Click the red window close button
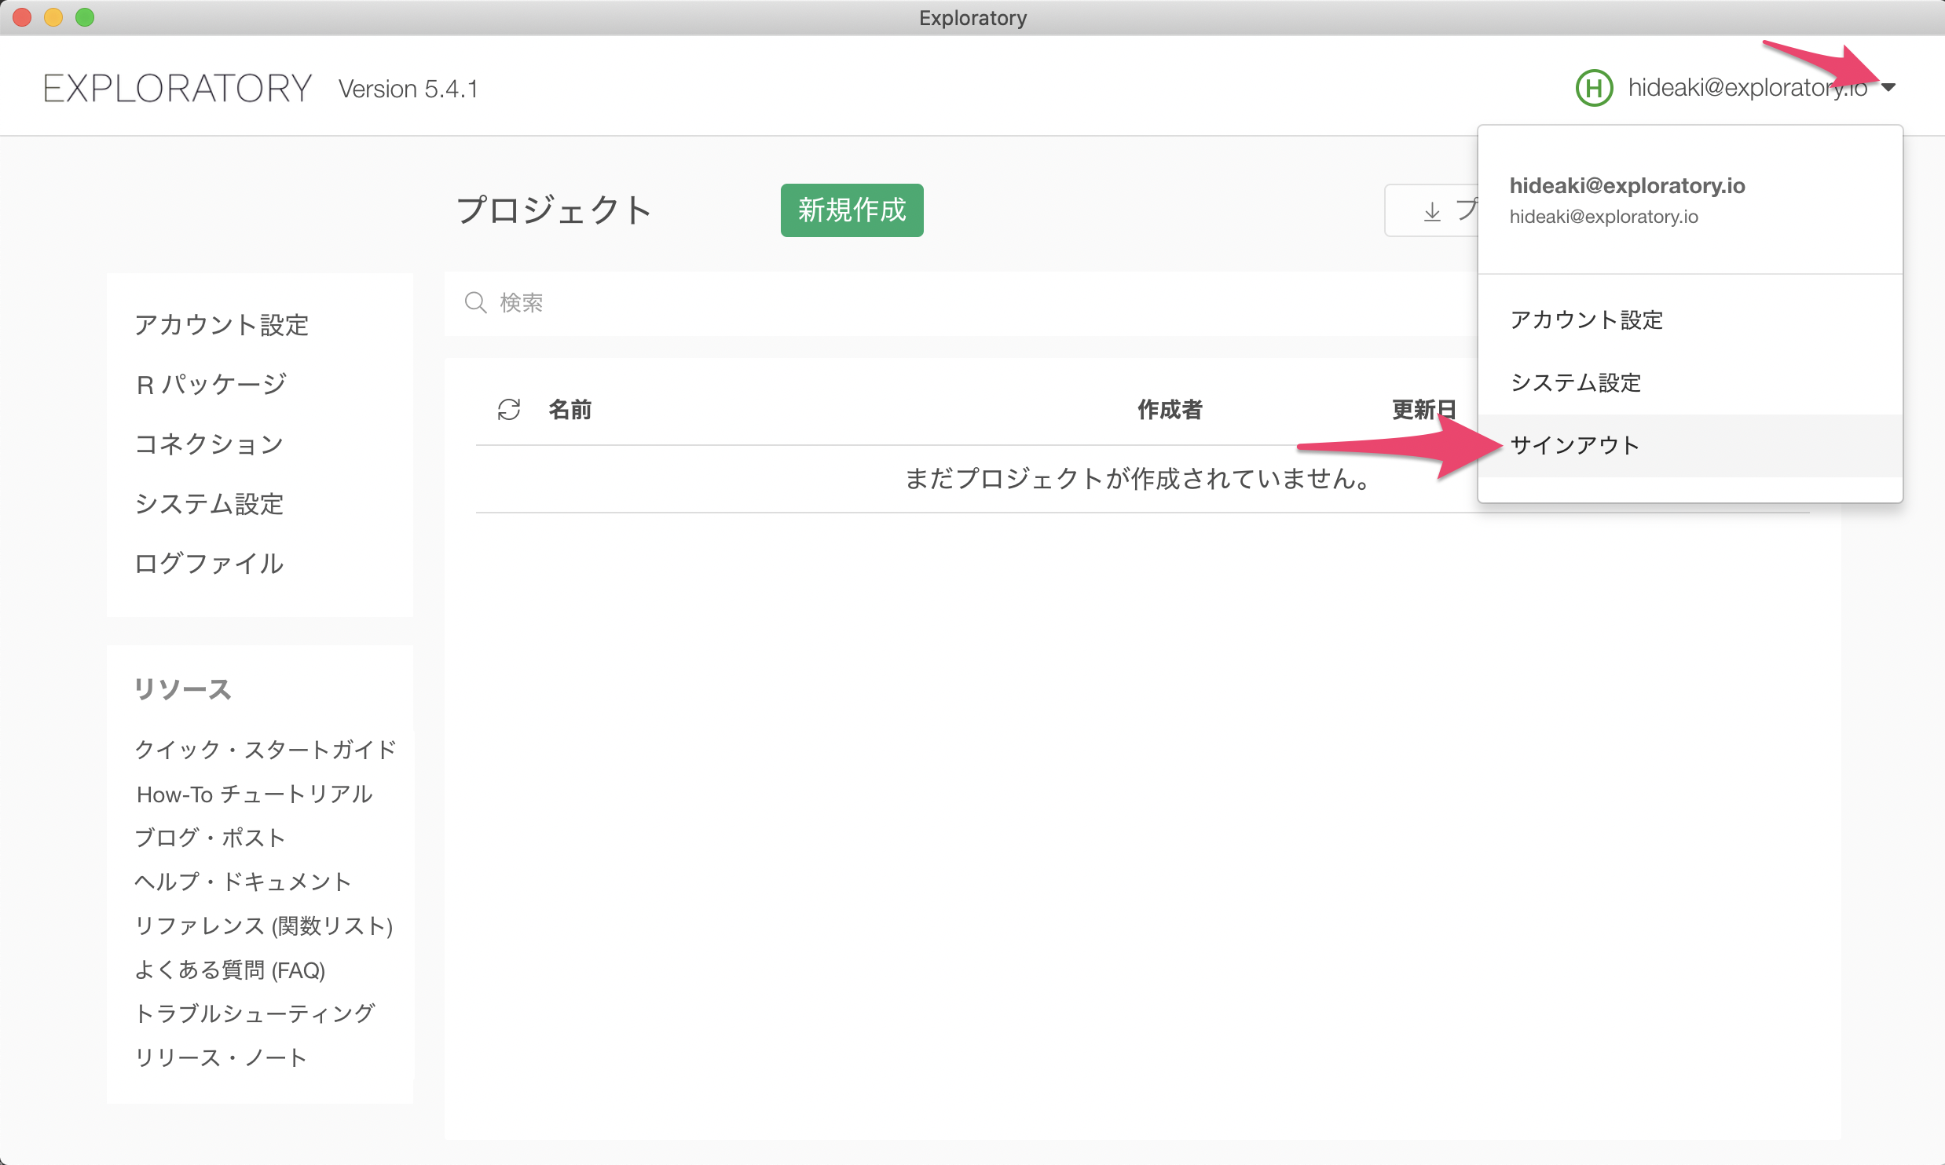Screen dimensions: 1945x1165 tap(23, 17)
